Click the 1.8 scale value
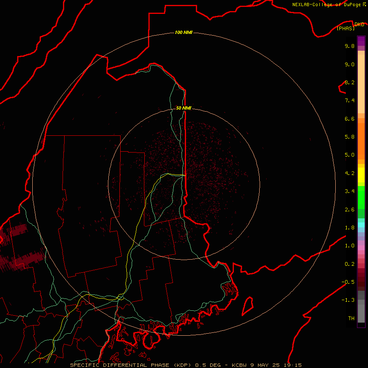This screenshot has width=368, height=368. [350, 228]
